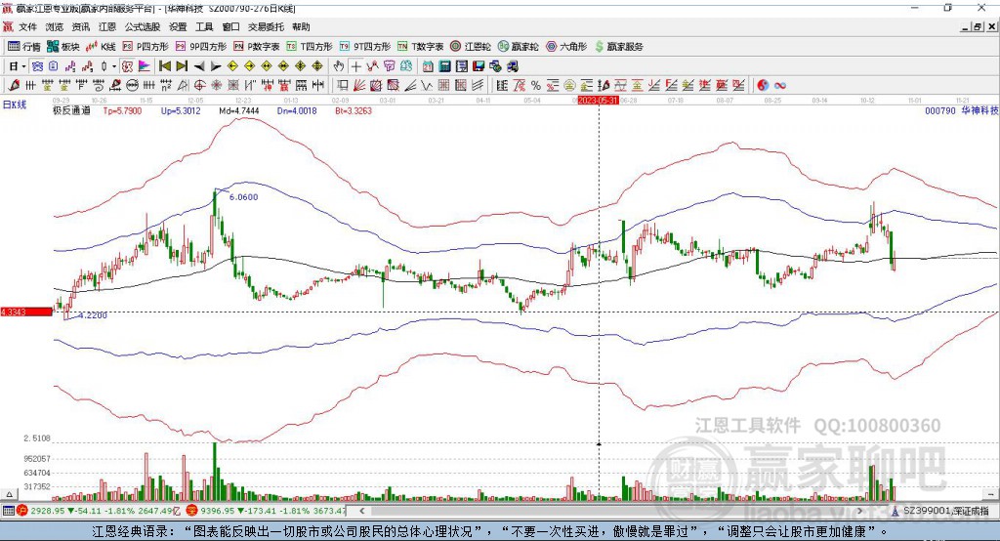Open the 赢家轮 wheel tool
The image size is (1000, 541).
point(518,47)
